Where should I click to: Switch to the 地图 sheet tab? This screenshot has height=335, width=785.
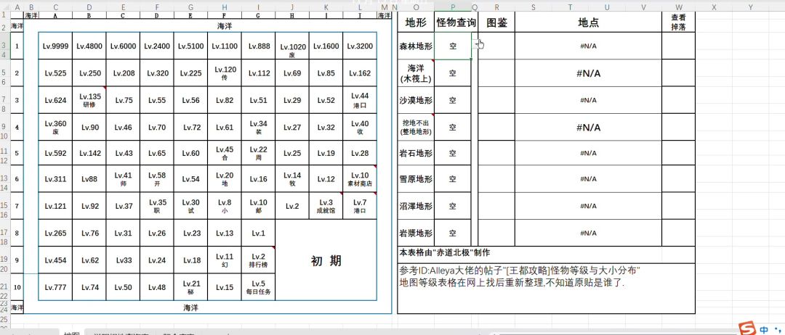(x=71, y=334)
